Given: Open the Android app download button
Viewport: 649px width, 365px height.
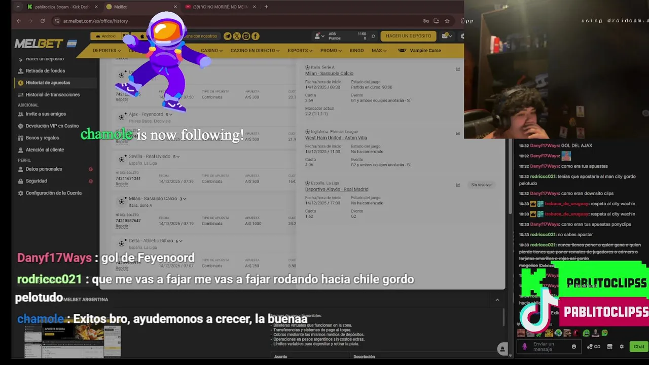Looking at the screenshot, I should [x=105, y=36].
